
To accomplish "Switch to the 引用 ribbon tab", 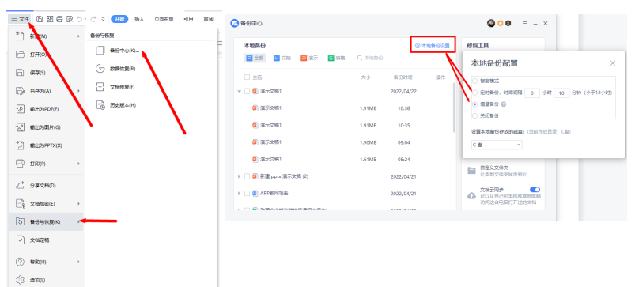I will pos(188,19).
